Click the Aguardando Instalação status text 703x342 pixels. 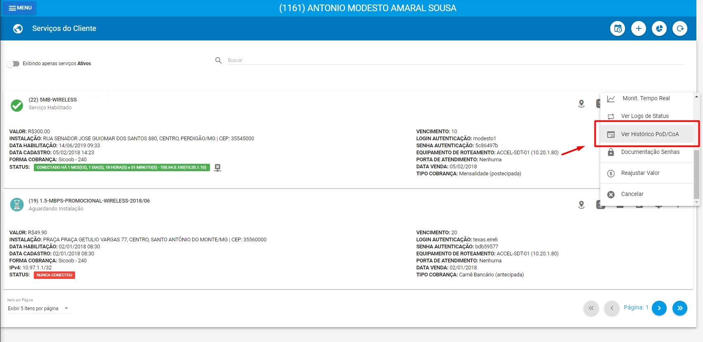(56, 209)
